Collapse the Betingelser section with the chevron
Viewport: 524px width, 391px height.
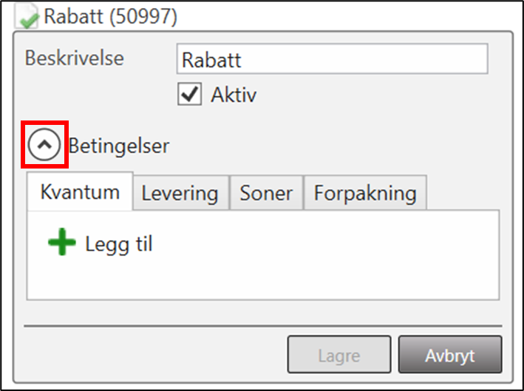(x=44, y=146)
